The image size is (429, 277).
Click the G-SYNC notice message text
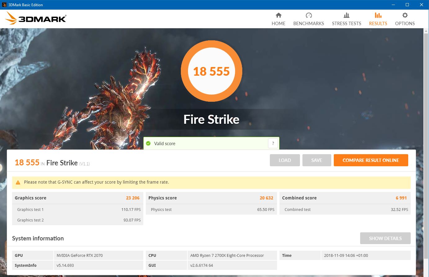96,182
